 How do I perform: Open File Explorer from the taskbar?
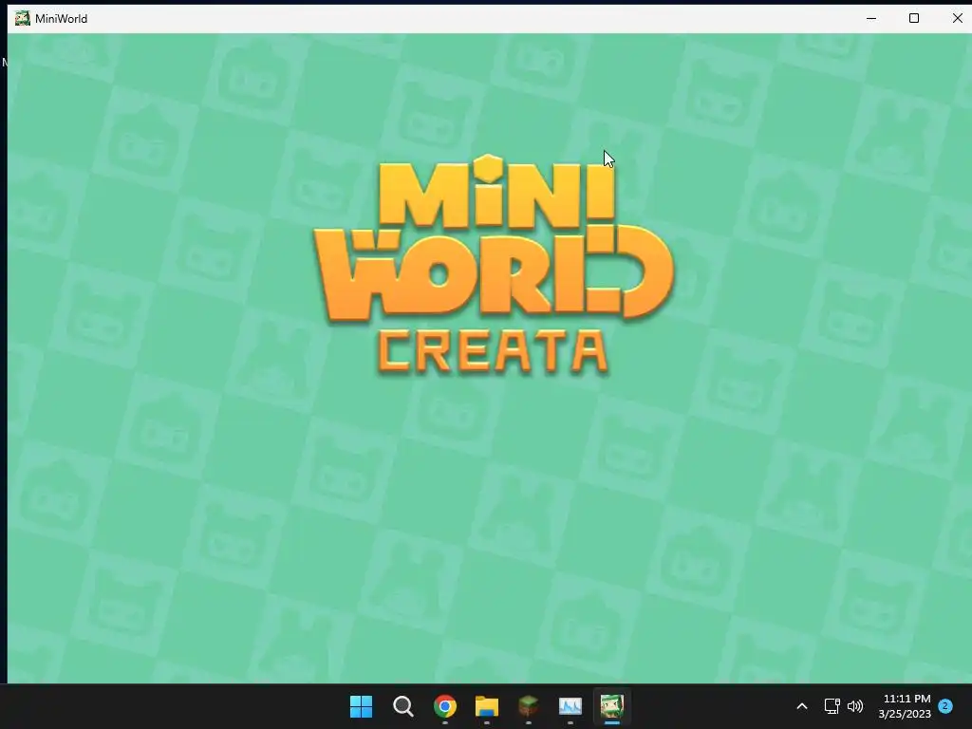point(487,706)
